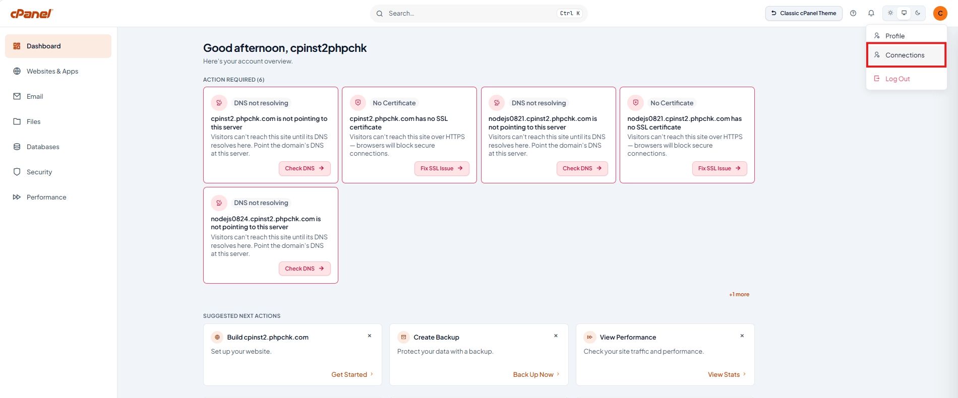The height and width of the screenshot is (398, 958).
Task: Click the "SUGGESTED NEXT ACTIONS" label
Action: (242, 316)
